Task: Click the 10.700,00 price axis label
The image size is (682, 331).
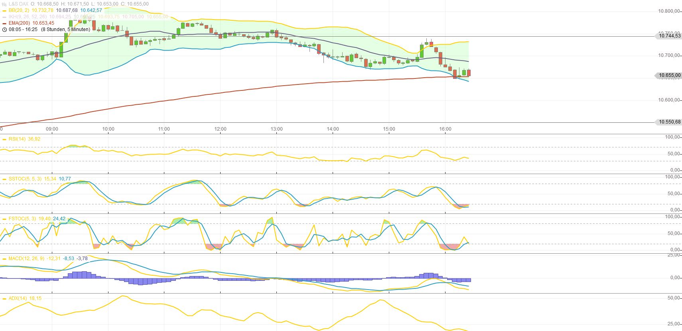Action: pyautogui.click(x=669, y=55)
